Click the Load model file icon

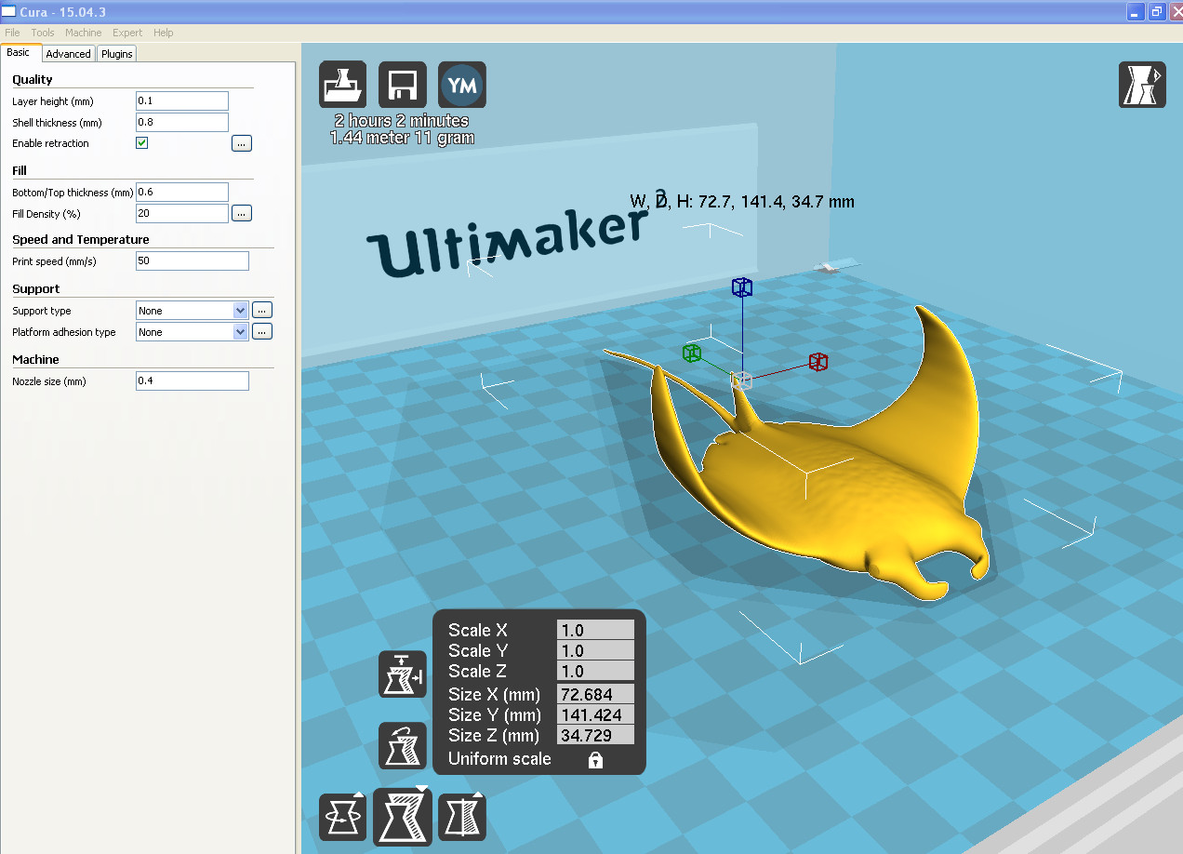pos(342,85)
